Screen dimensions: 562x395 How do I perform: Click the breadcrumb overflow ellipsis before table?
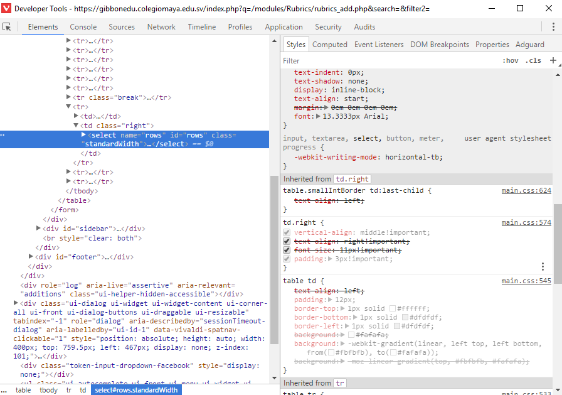pyautogui.click(x=4, y=390)
